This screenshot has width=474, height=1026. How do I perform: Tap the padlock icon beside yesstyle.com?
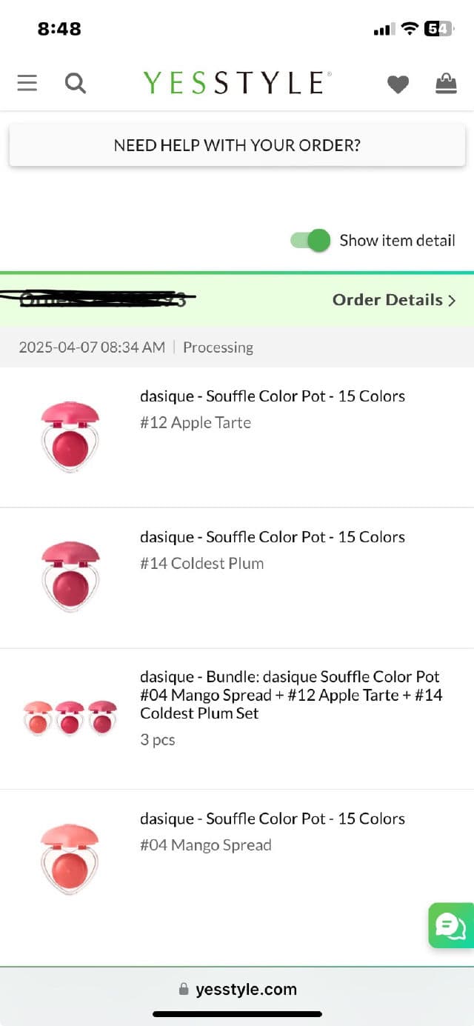click(184, 990)
